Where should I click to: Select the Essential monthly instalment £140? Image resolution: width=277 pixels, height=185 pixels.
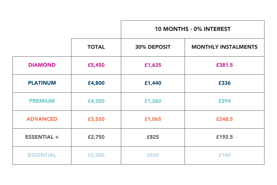225,155
